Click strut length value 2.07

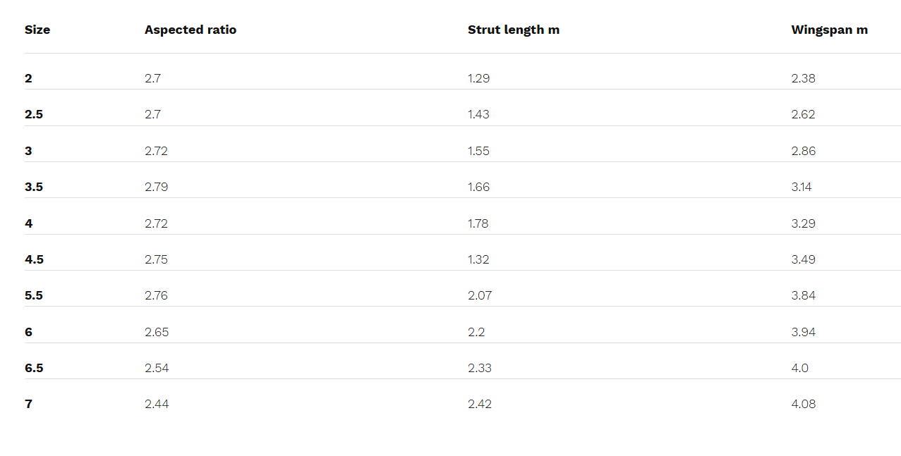coord(480,295)
